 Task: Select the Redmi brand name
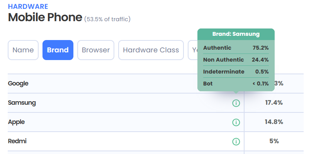coord(17,141)
